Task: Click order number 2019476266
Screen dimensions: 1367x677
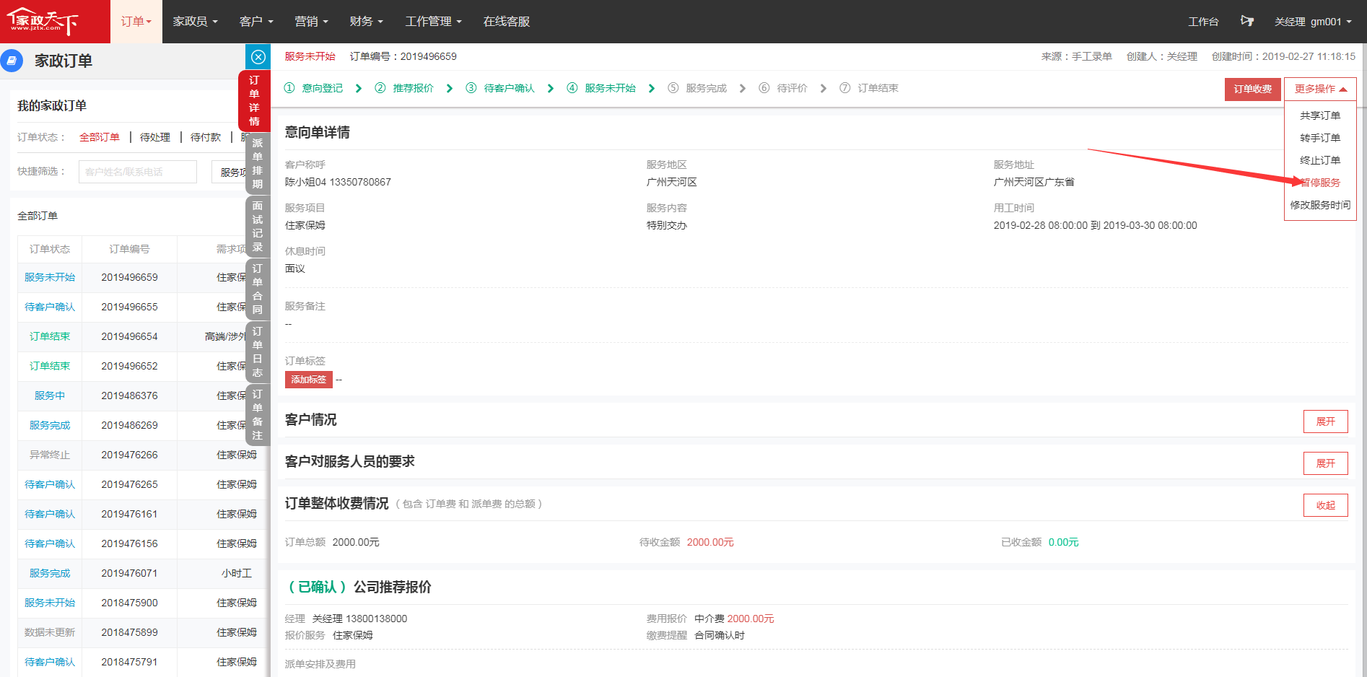Action: pos(129,455)
